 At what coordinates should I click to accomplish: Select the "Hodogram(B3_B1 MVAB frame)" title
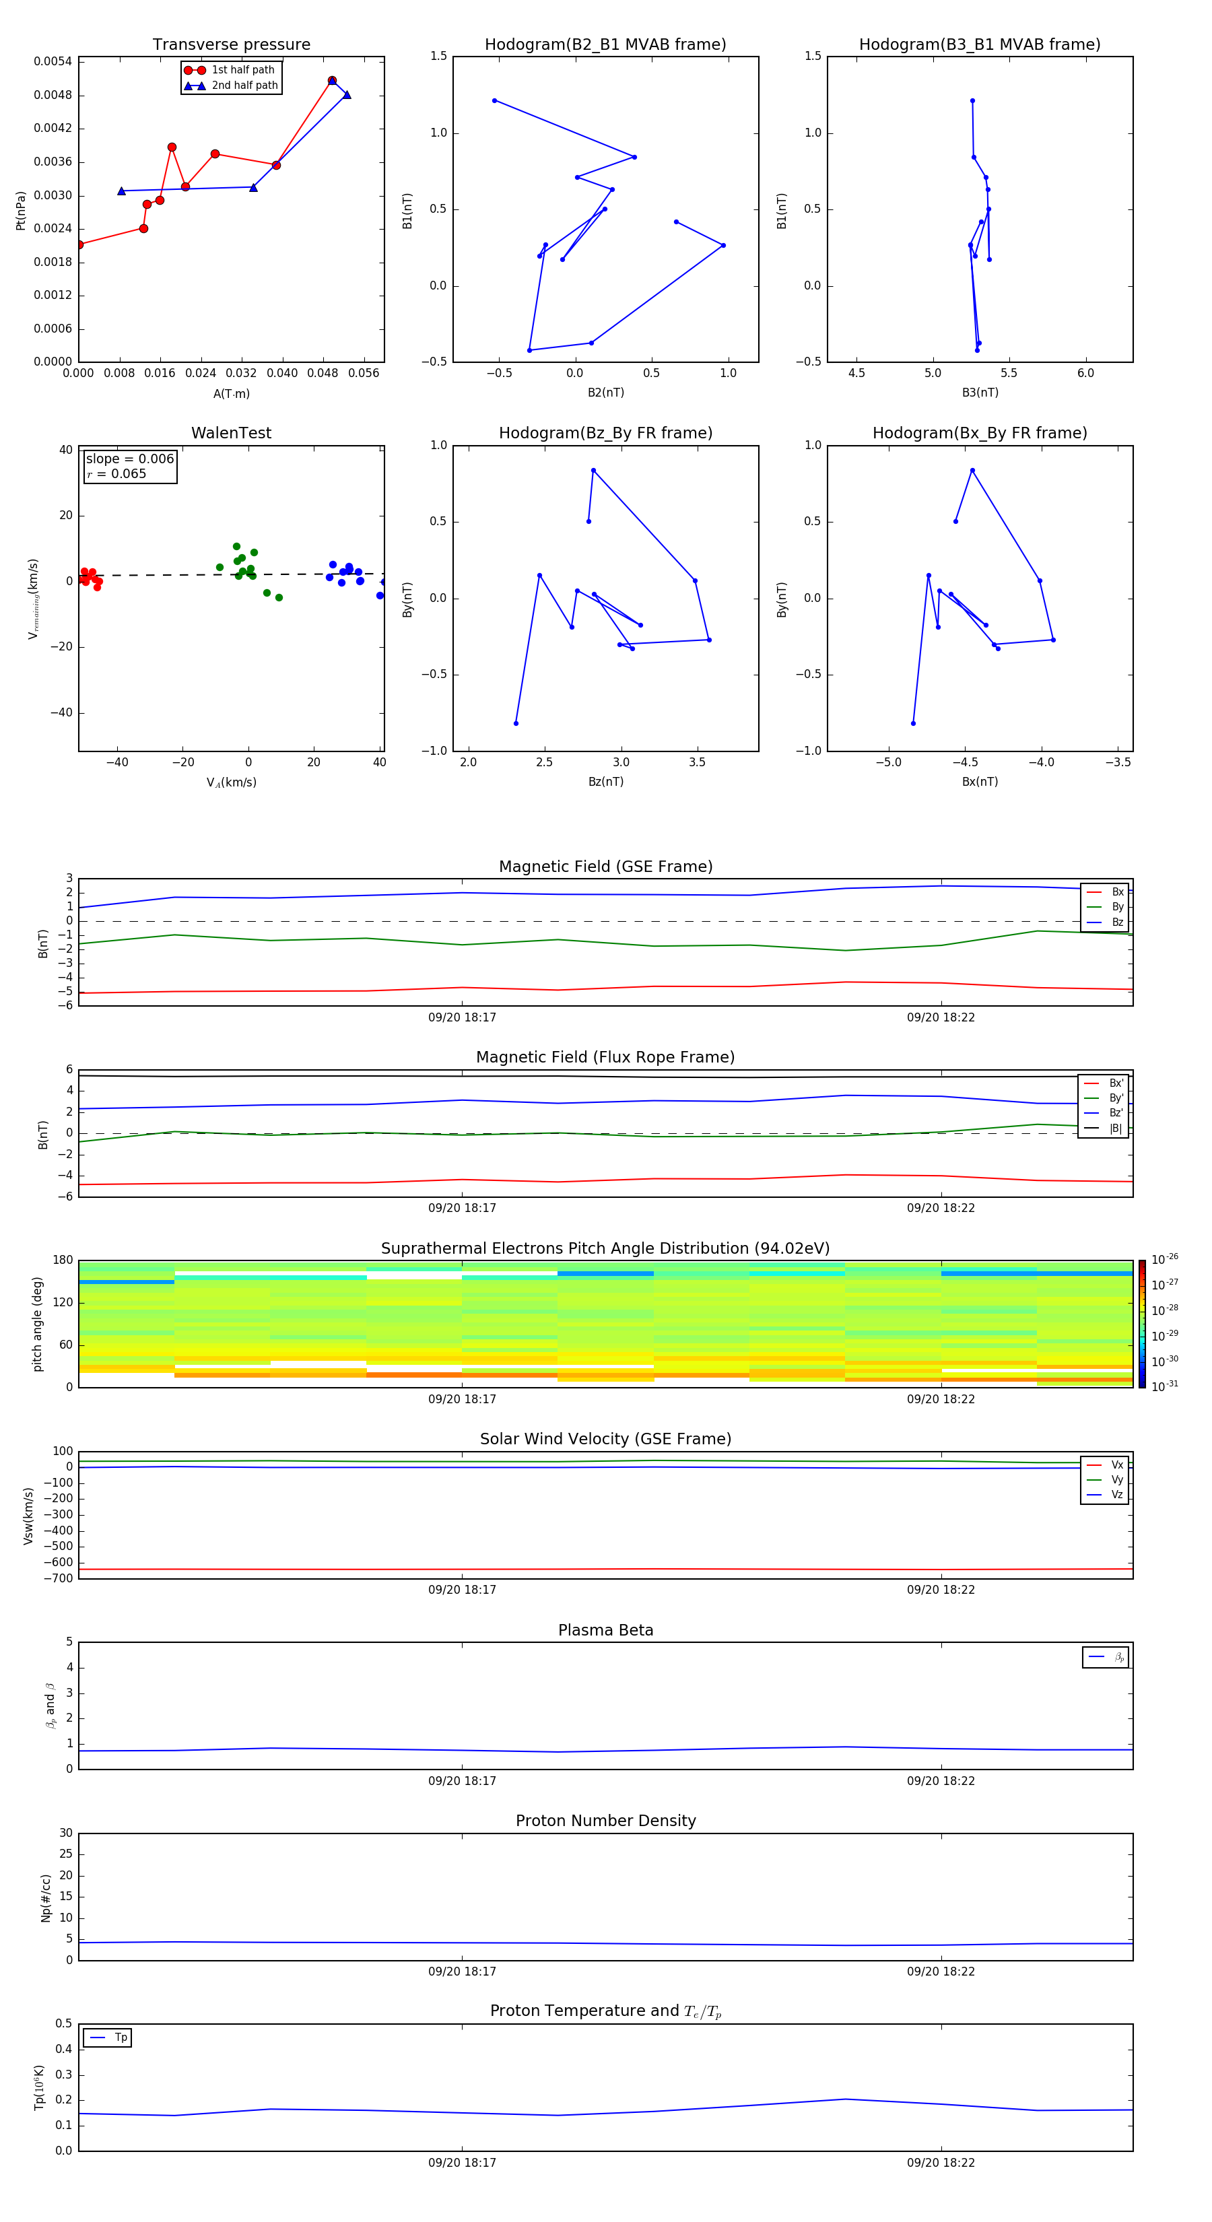(980, 45)
